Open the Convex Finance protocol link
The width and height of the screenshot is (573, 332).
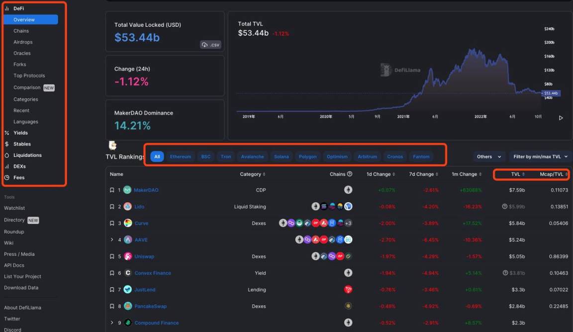coord(153,273)
